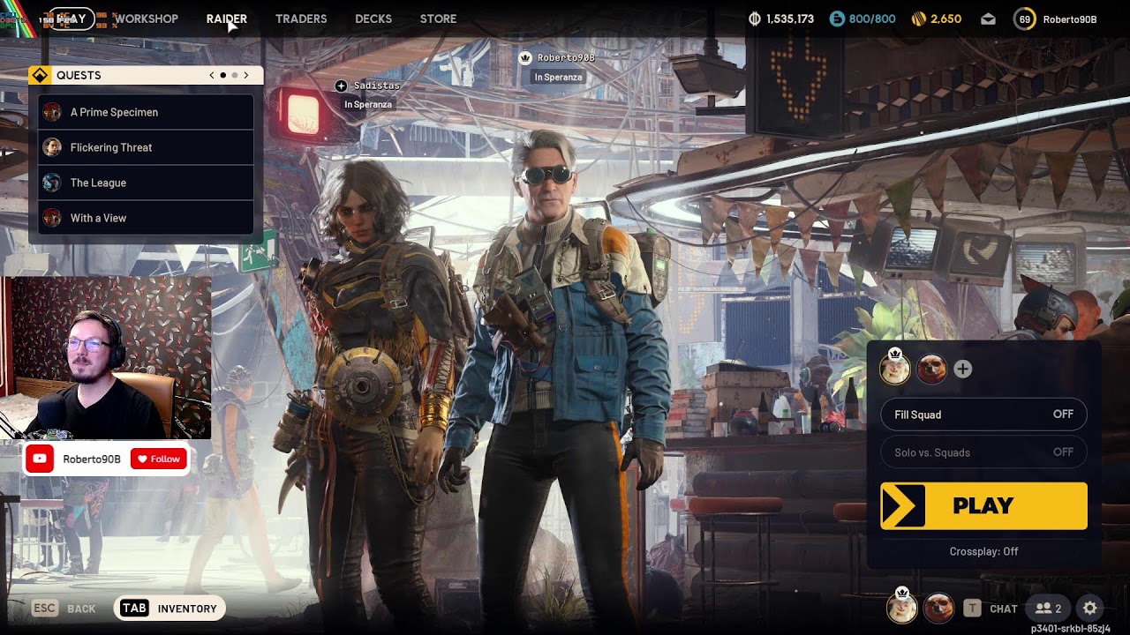Click the crown icon beside Roberto90B nameplate

(x=525, y=57)
